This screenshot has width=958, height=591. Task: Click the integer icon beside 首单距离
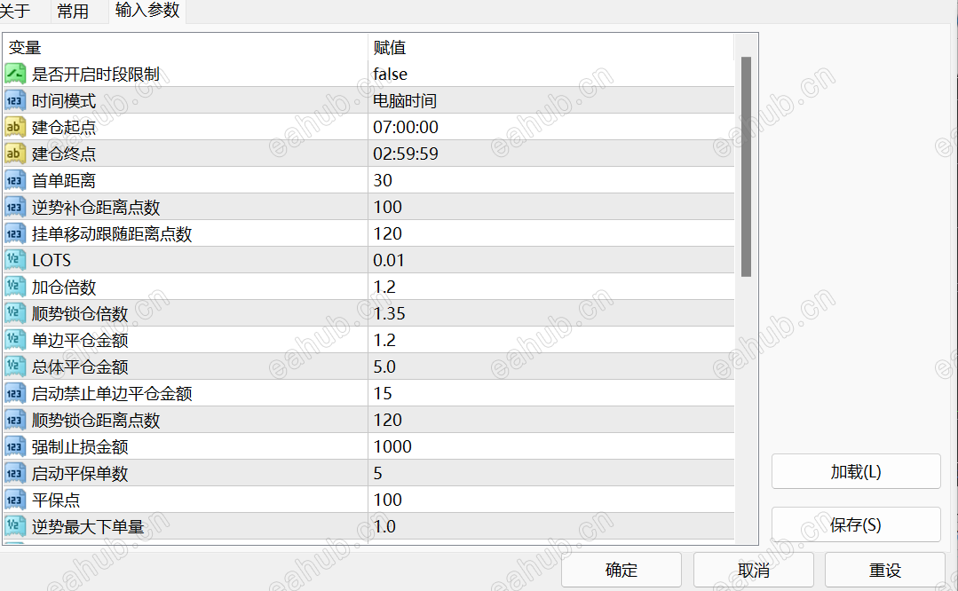coord(15,181)
